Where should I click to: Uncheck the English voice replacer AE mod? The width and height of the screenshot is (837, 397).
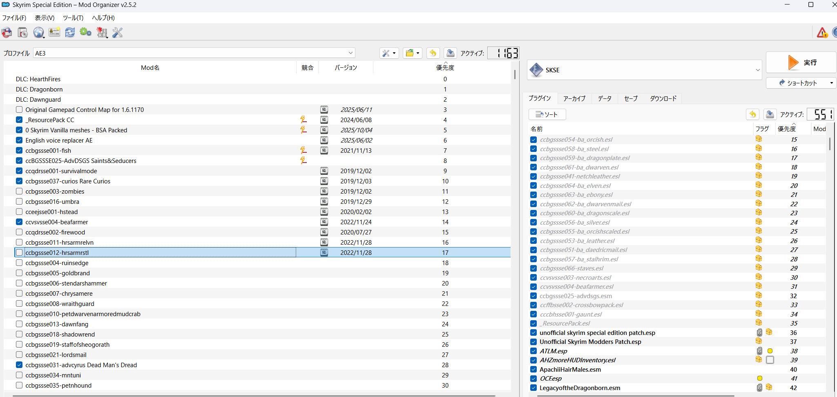click(19, 140)
